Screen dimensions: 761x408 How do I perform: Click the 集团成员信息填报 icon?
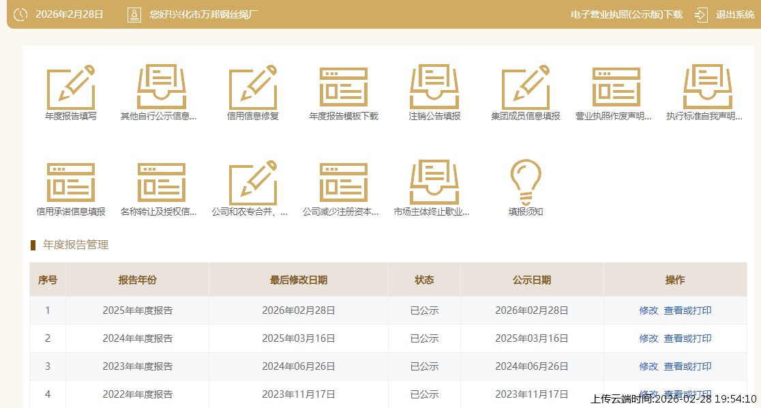[525, 87]
